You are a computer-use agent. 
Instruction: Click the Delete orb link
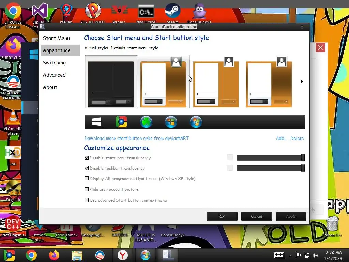[x=297, y=138]
